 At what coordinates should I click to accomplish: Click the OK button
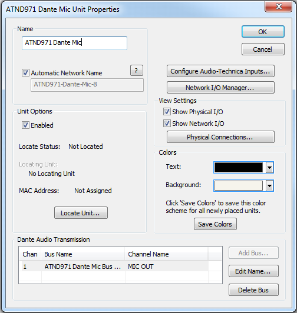pos(263,32)
